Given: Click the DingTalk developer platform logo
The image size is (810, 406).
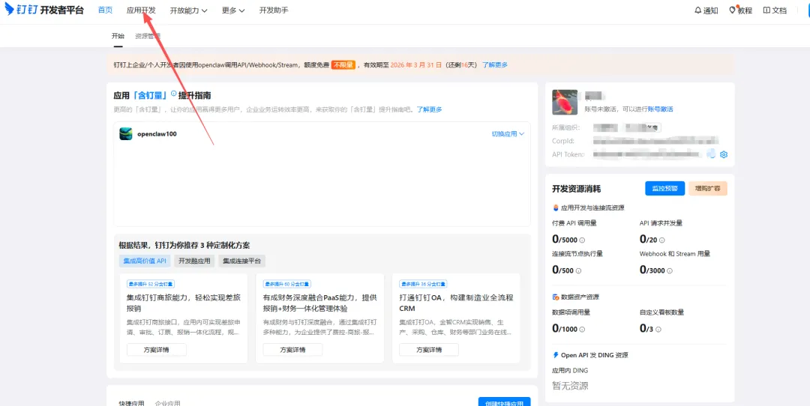Looking at the screenshot, I should pos(44,10).
